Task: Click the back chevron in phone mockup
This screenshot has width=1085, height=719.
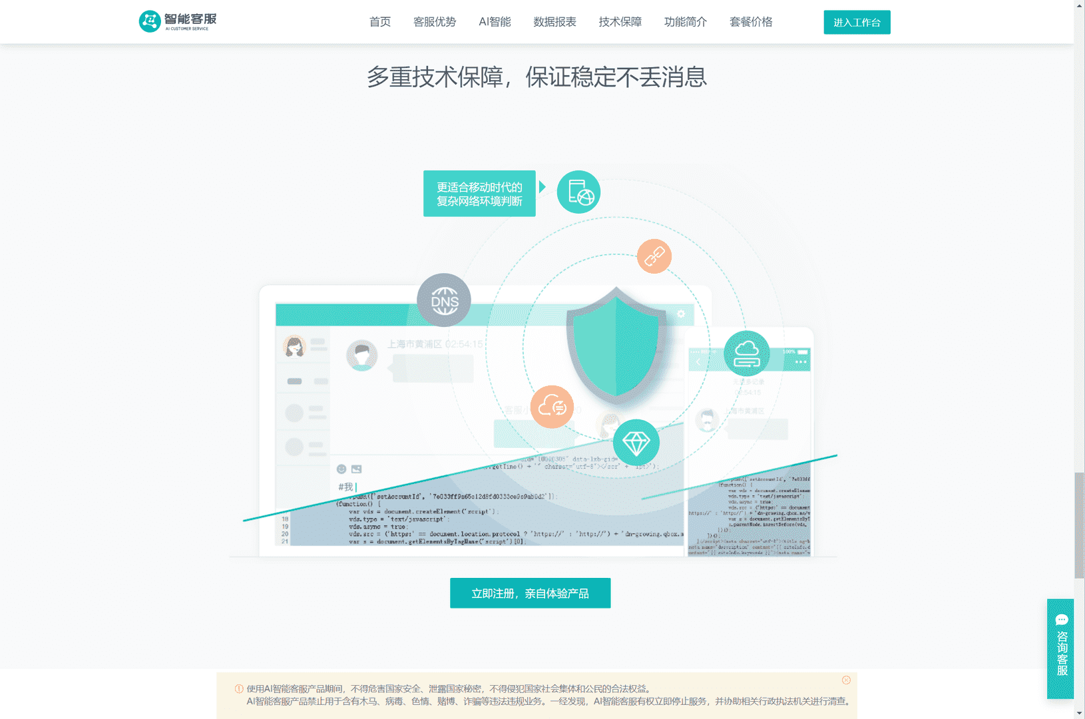Action: [x=698, y=362]
